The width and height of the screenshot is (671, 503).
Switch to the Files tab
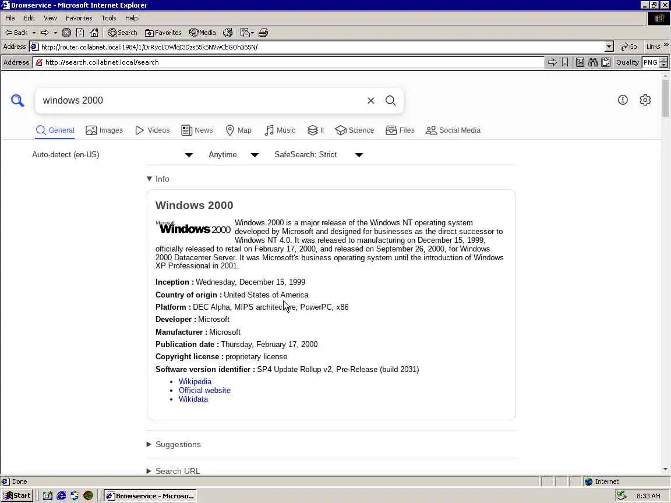click(400, 130)
